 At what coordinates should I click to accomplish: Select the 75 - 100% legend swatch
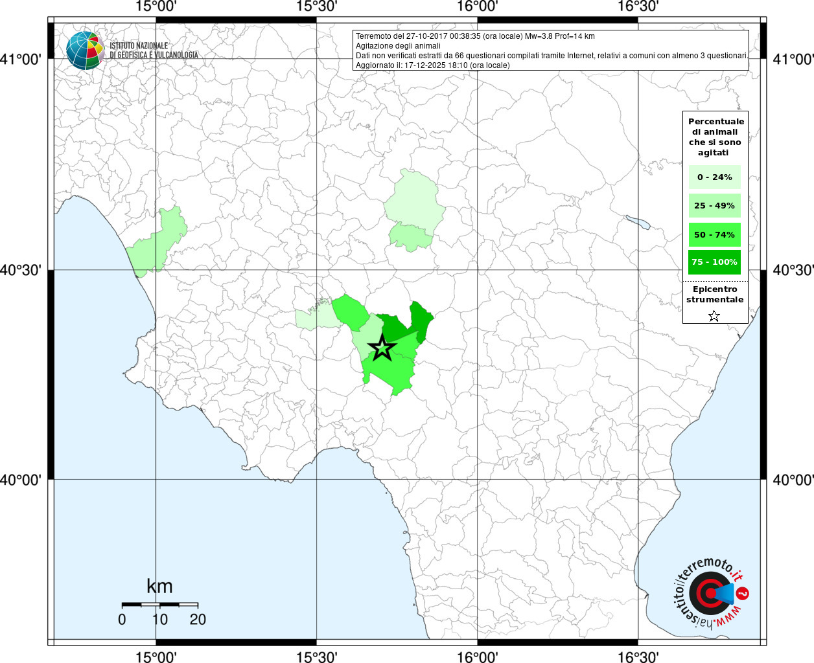(715, 262)
